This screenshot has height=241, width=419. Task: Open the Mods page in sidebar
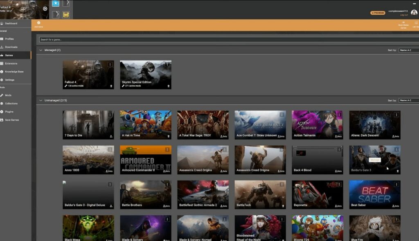pos(8,95)
